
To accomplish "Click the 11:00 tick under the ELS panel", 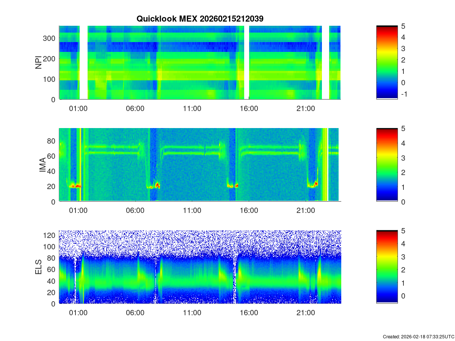I will tap(192, 313).
